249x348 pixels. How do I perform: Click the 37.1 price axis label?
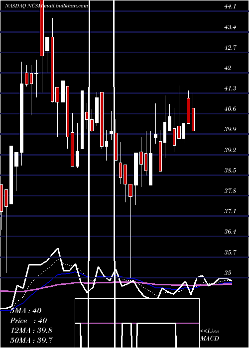pyautogui.click(x=230, y=211)
